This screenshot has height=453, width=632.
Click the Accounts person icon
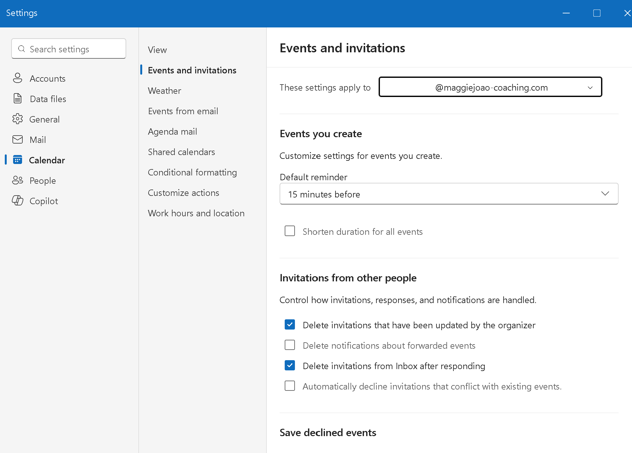point(18,78)
